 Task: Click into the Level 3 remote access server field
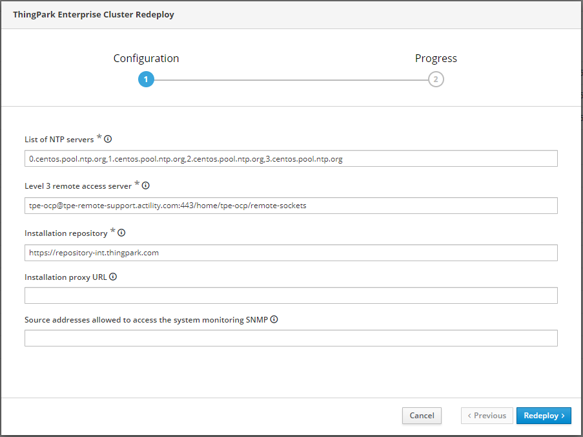coord(291,206)
